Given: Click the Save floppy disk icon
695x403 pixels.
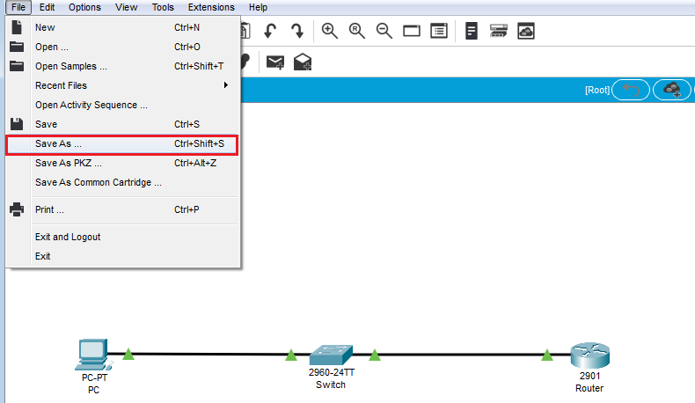Looking at the screenshot, I should pyautogui.click(x=17, y=124).
